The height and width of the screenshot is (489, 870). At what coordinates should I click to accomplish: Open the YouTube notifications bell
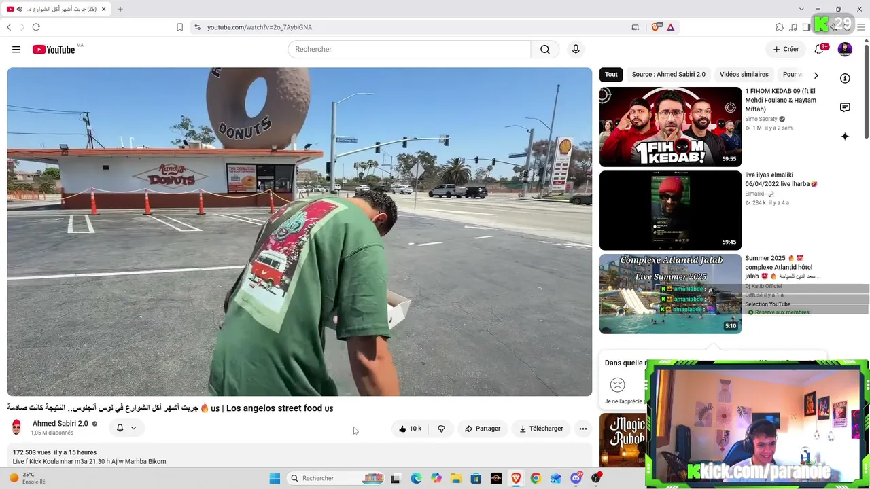pos(819,49)
